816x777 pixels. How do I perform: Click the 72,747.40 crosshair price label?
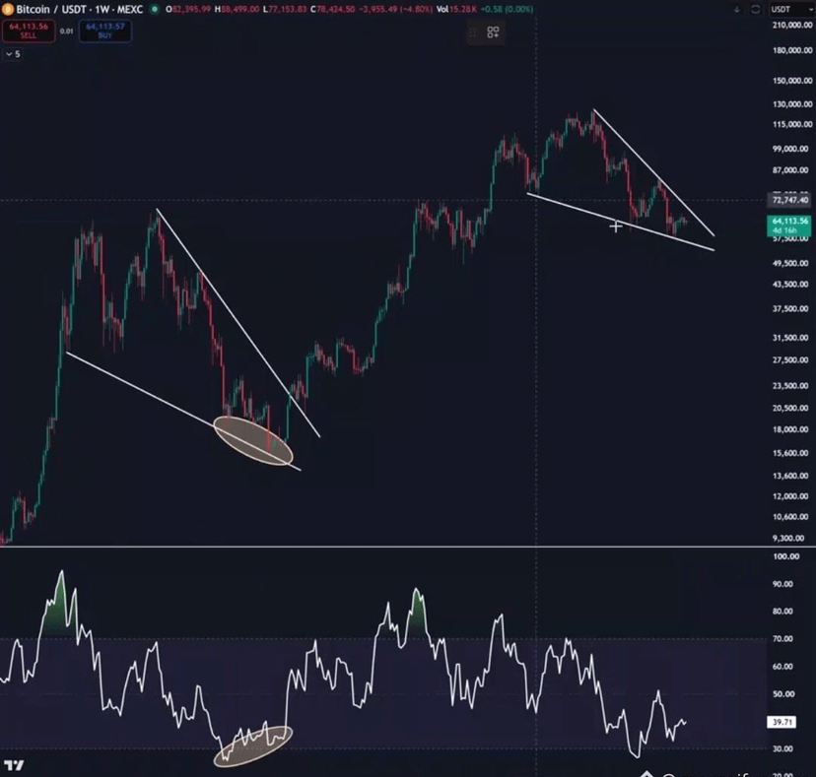click(x=790, y=200)
